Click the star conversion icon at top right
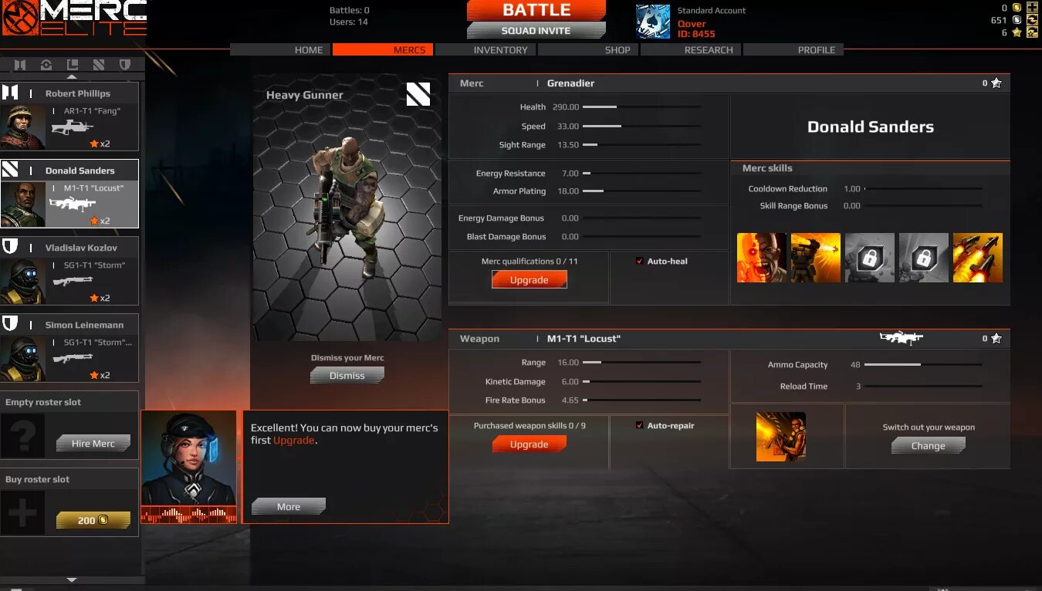Image resolution: width=1042 pixels, height=591 pixels. (1032, 32)
